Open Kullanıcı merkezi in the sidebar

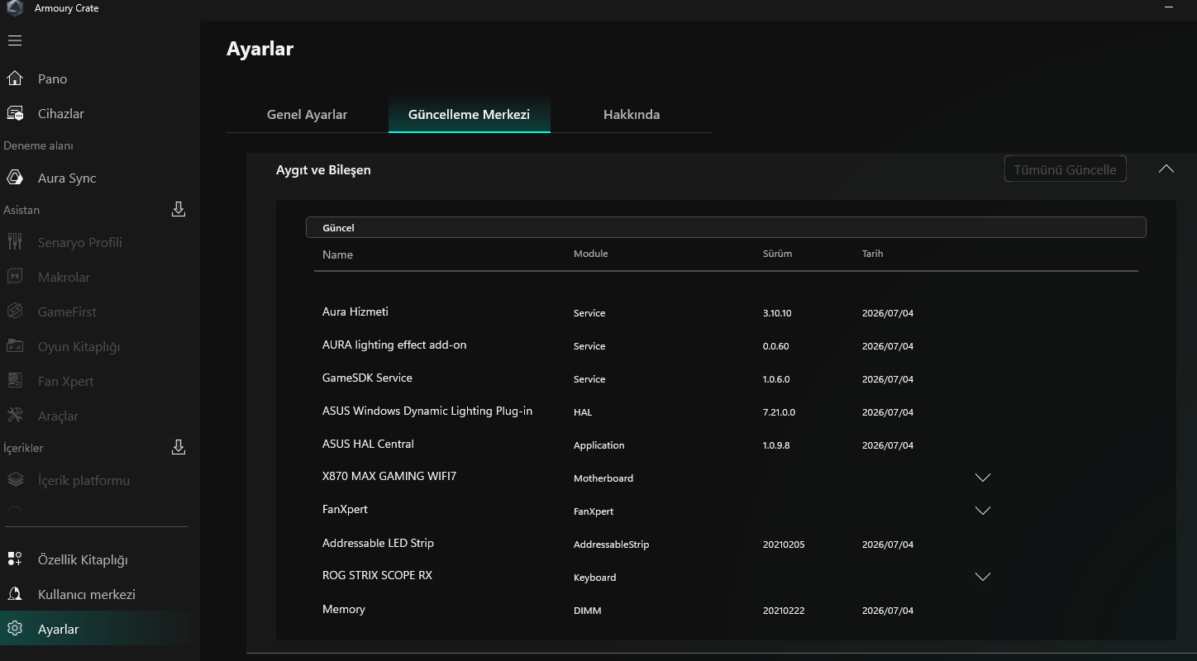click(x=87, y=594)
